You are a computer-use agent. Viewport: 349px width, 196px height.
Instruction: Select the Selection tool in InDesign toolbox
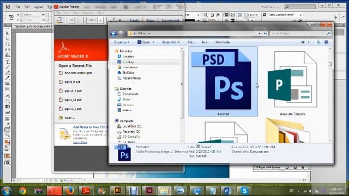(x=7, y=33)
